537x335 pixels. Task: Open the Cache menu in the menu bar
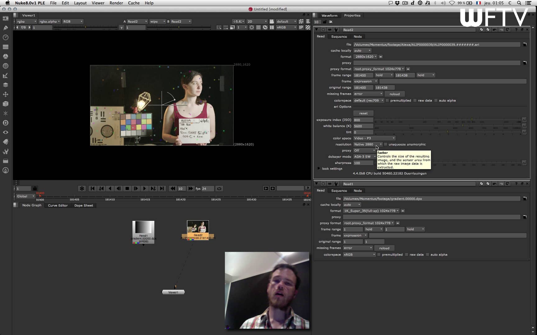coord(134,3)
